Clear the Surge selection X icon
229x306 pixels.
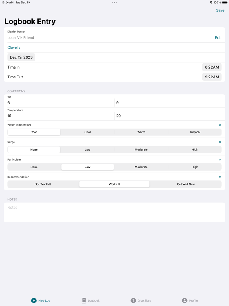220,142
